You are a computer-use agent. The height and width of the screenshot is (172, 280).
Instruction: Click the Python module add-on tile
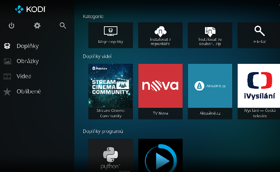111,155
